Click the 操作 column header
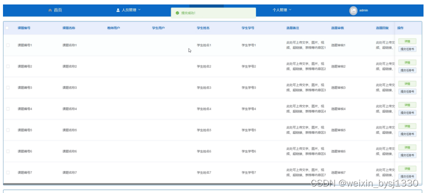The height and width of the screenshot is (193, 426). (401, 28)
